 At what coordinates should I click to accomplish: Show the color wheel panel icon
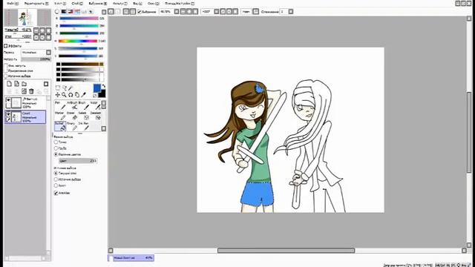click(57, 12)
